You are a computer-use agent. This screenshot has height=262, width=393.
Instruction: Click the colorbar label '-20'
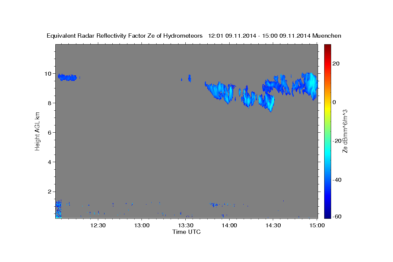pos(337,141)
